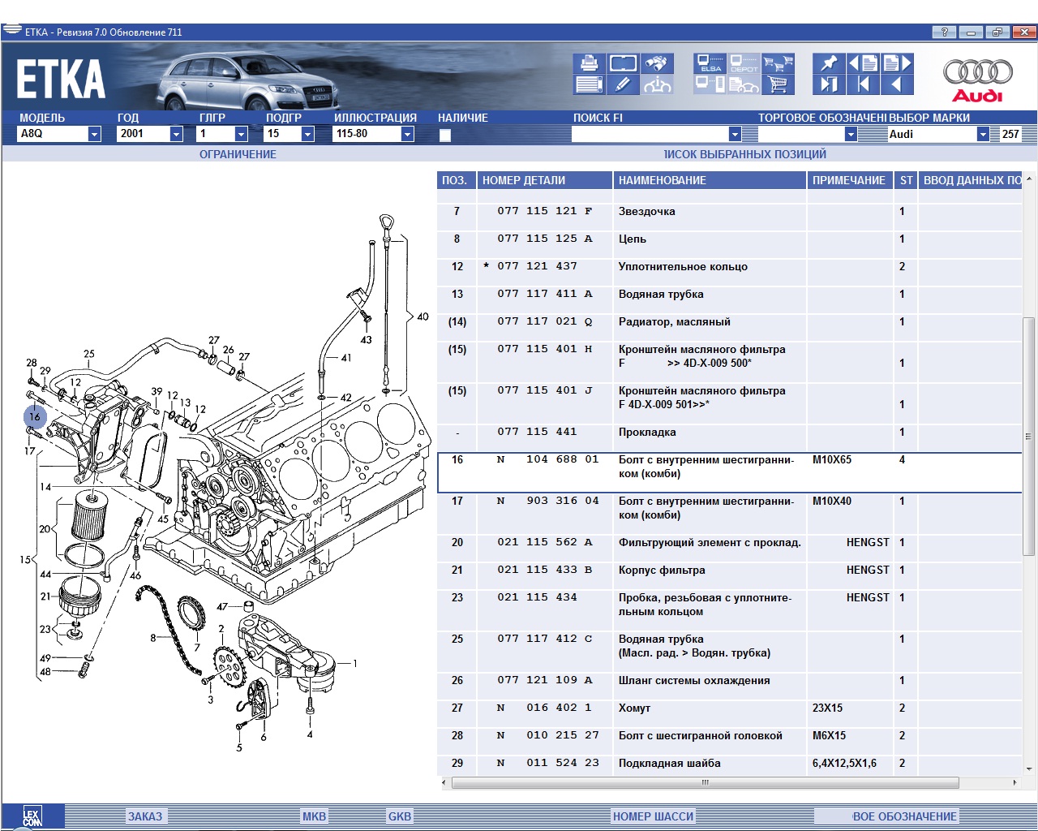Click the full-frame illustration view icon
Image resolution: width=1038 pixels, height=831 pixels.
(623, 63)
